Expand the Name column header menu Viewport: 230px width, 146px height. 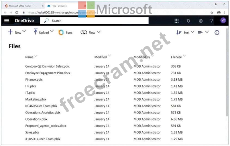tap(36, 56)
